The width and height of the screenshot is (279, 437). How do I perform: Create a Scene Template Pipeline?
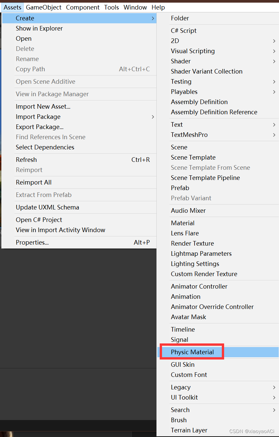pyautogui.click(x=218, y=178)
